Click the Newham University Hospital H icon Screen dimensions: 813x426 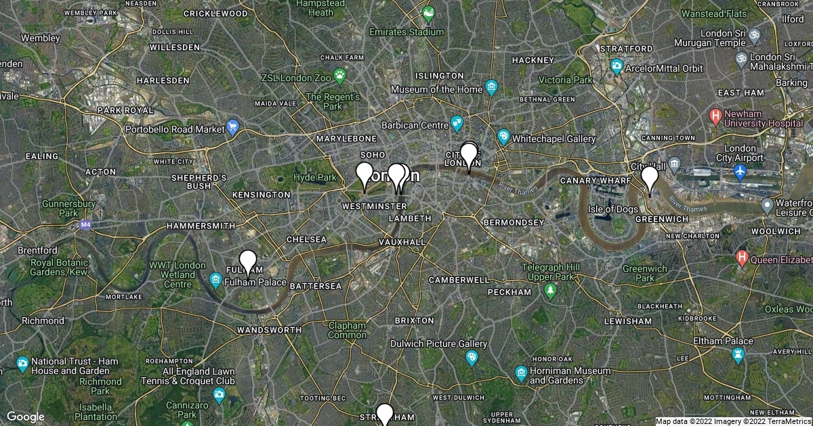(715, 116)
